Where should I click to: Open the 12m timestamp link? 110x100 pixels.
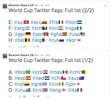coord(48,5)
